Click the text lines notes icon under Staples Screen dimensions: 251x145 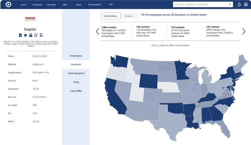[x=41, y=35]
